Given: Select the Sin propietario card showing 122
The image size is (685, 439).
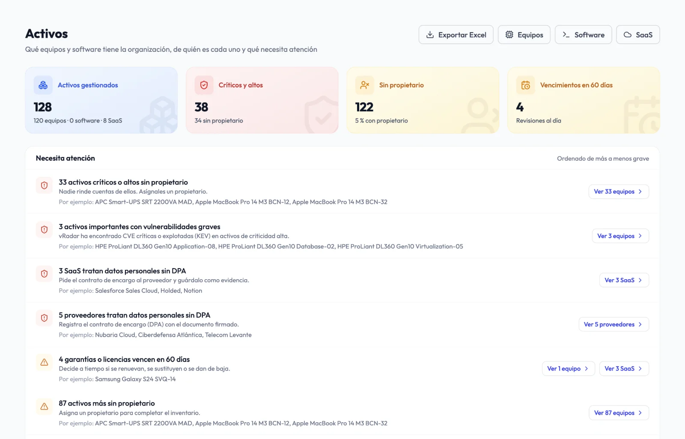Looking at the screenshot, I should coord(423,100).
